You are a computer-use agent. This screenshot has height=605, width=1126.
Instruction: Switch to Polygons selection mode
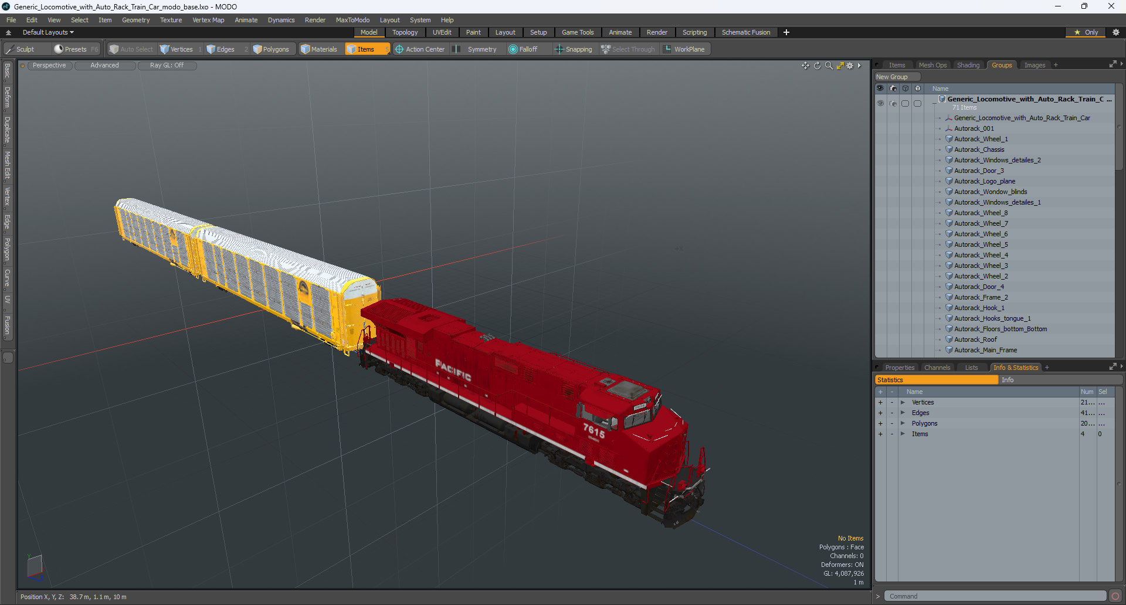[271, 49]
